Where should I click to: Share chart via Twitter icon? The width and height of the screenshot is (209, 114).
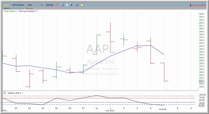tap(67, 5)
